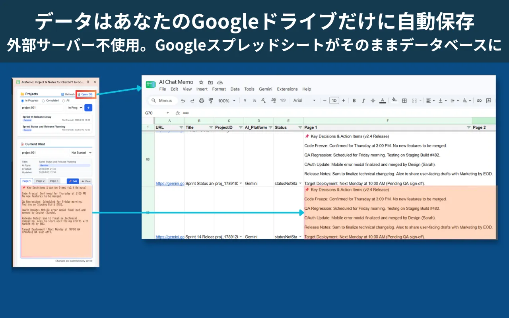Screen dimensions: 509x318
Task: Click the Undo icon in Sheets toolbar
Action: 183,101
